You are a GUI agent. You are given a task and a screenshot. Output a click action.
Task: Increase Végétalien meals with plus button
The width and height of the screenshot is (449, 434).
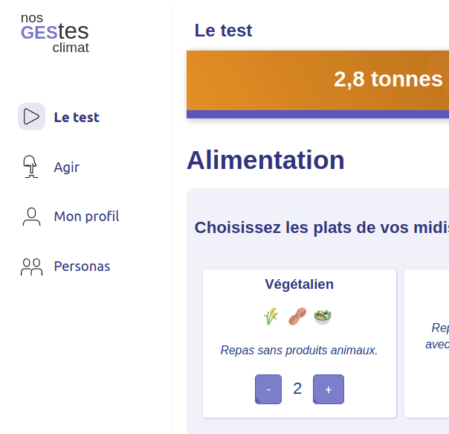pyautogui.click(x=329, y=389)
